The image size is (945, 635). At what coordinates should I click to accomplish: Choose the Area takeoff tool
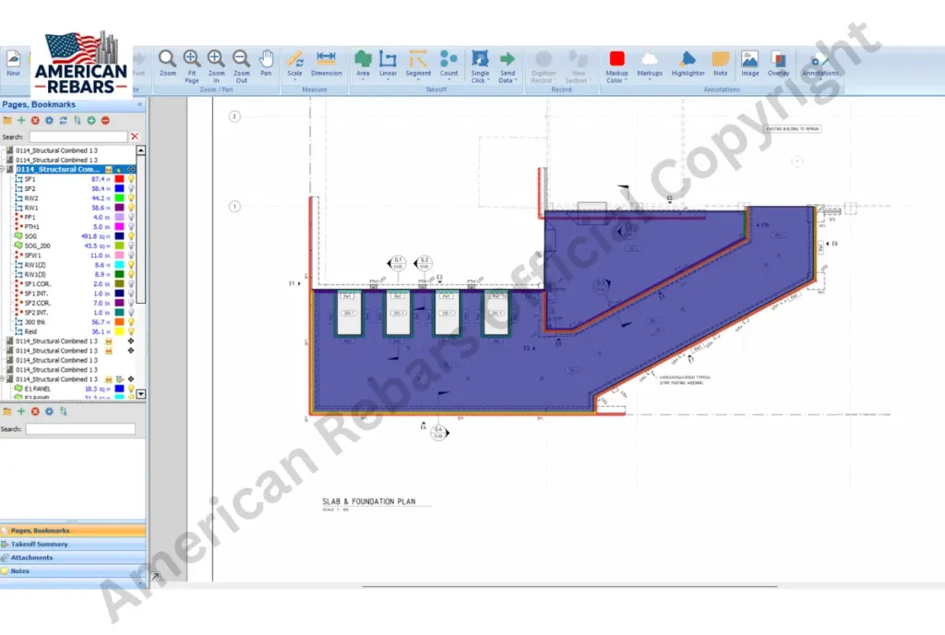(x=363, y=63)
